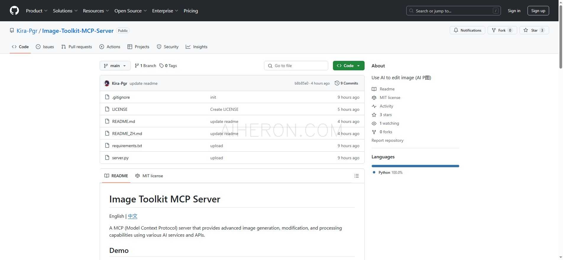Open the b8b85a0 commit hash
Viewport: 563px width, 260px height.
click(x=301, y=83)
